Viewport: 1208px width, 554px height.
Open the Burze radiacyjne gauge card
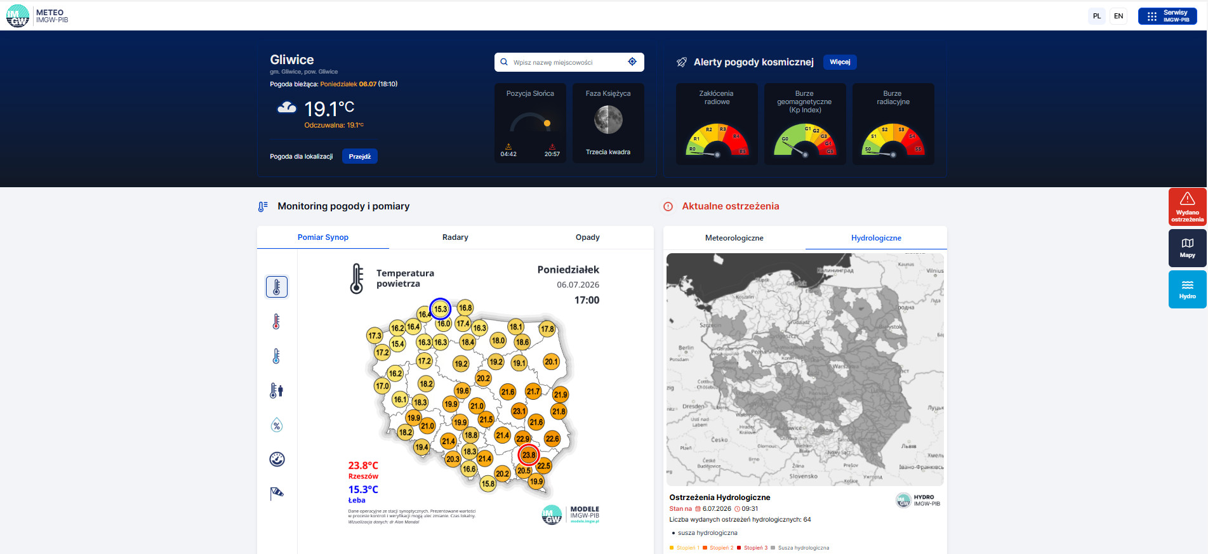tap(893, 124)
